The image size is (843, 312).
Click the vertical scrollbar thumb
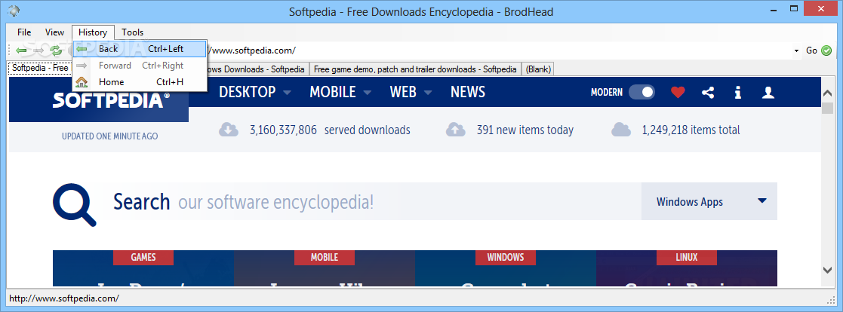tap(827, 108)
